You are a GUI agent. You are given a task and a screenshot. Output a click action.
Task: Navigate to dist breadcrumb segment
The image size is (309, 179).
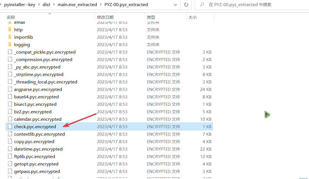(x=46, y=5)
